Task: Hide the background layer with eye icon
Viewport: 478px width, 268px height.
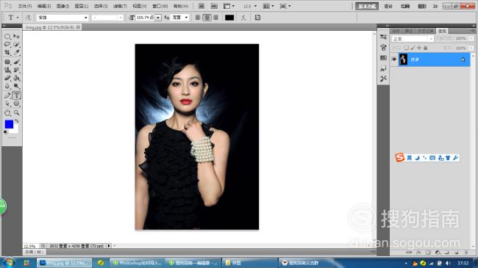Action: click(x=394, y=59)
